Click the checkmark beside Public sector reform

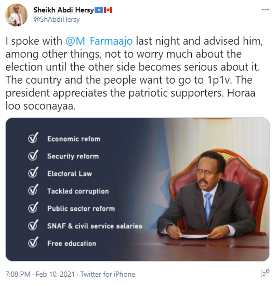pyautogui.click(x=33, y=207)
